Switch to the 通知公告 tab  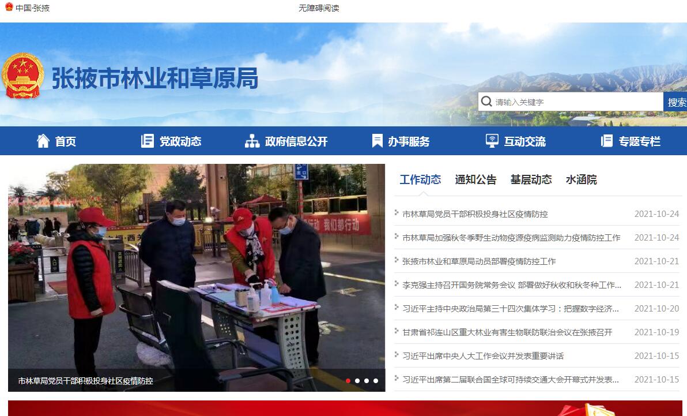[x=475, y=179]
